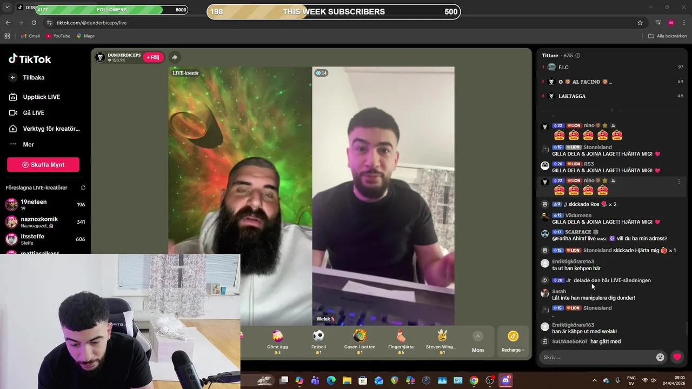The width and height of the screenshot is (692, 389).
Task: Open the YouTube bookmark
Action: (58, 36)
